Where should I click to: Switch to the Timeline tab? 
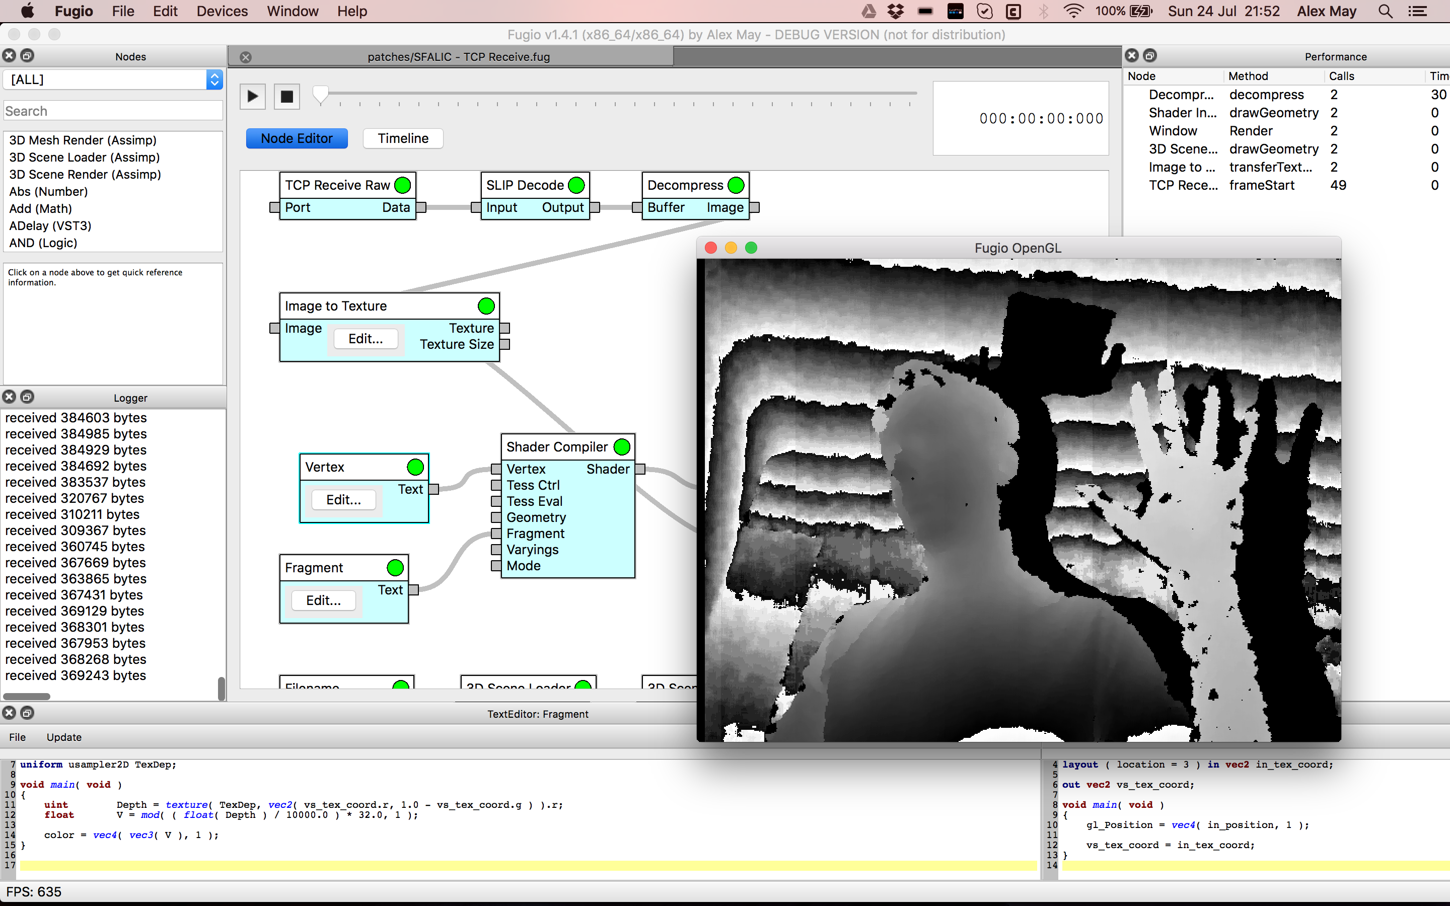pyautogui.click(x=403, y=138)
